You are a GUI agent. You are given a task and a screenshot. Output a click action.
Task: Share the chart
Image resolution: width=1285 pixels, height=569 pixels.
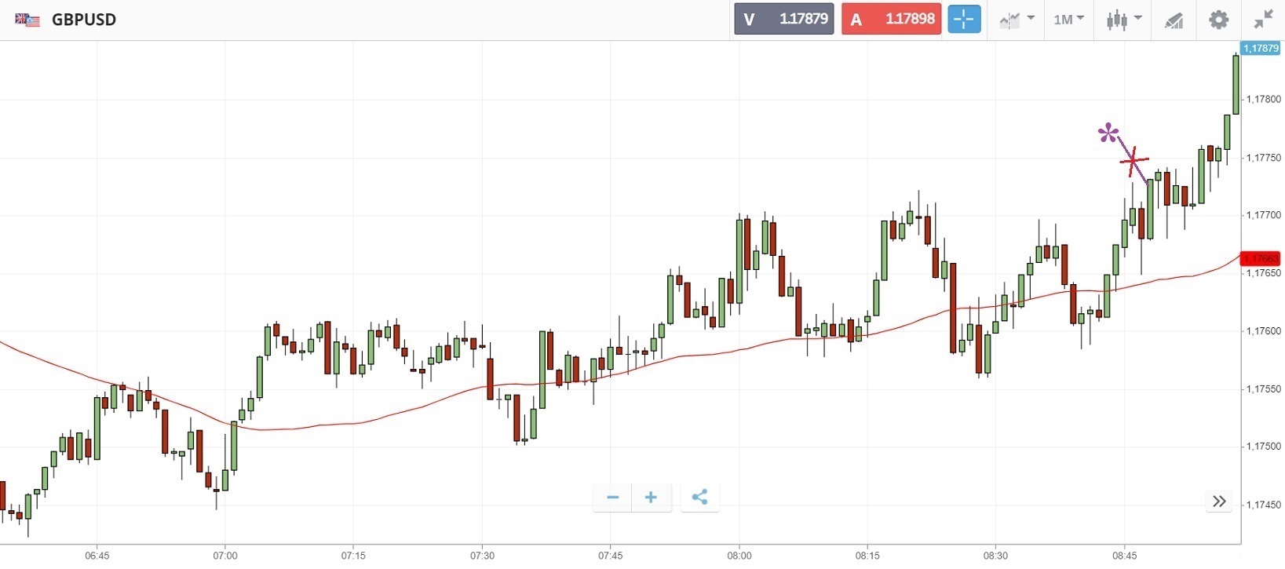(x=699, y=498)
